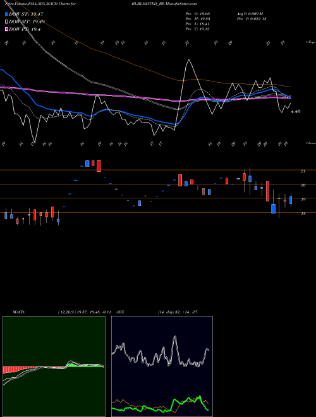
Task: Click the white DOW MT legend swatch
Action: pos(6,22)
